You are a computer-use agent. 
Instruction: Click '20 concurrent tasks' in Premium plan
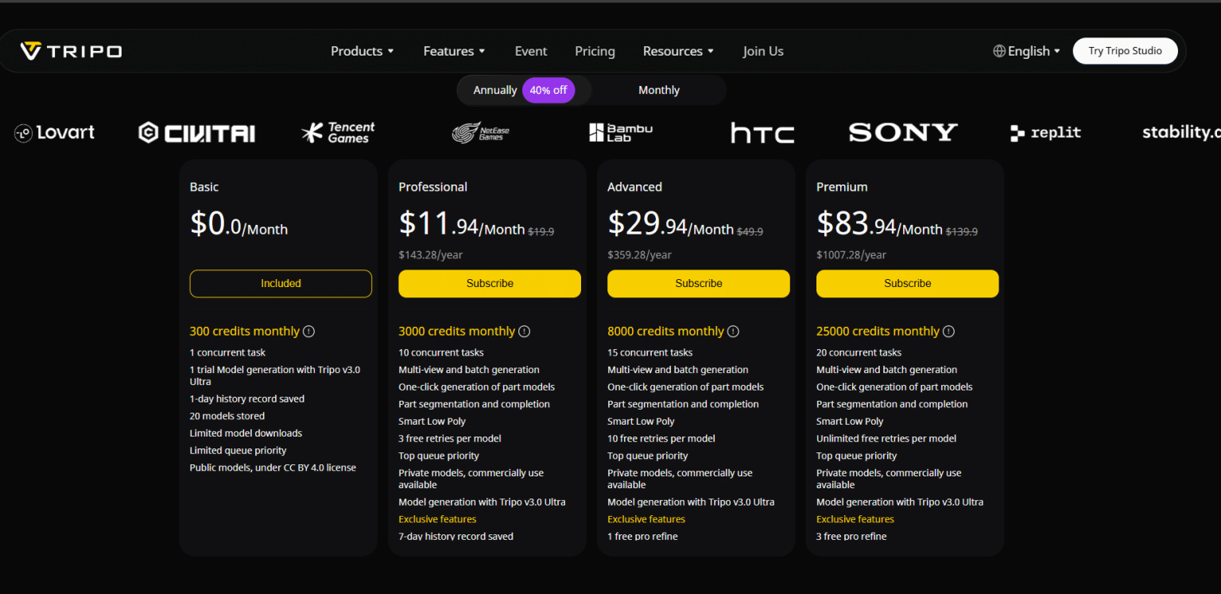pos(859,352)
